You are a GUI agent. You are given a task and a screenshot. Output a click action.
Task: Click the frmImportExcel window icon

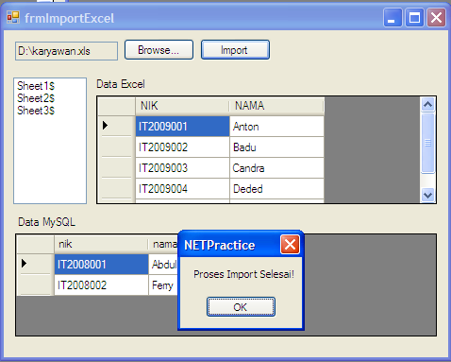click(13, 18)
